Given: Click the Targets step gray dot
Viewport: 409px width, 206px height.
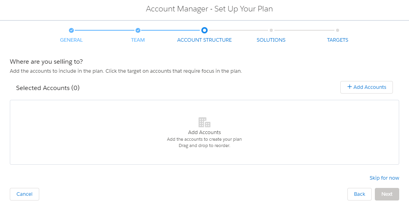Looking at the screenshot, I should (x=338, y=30).
